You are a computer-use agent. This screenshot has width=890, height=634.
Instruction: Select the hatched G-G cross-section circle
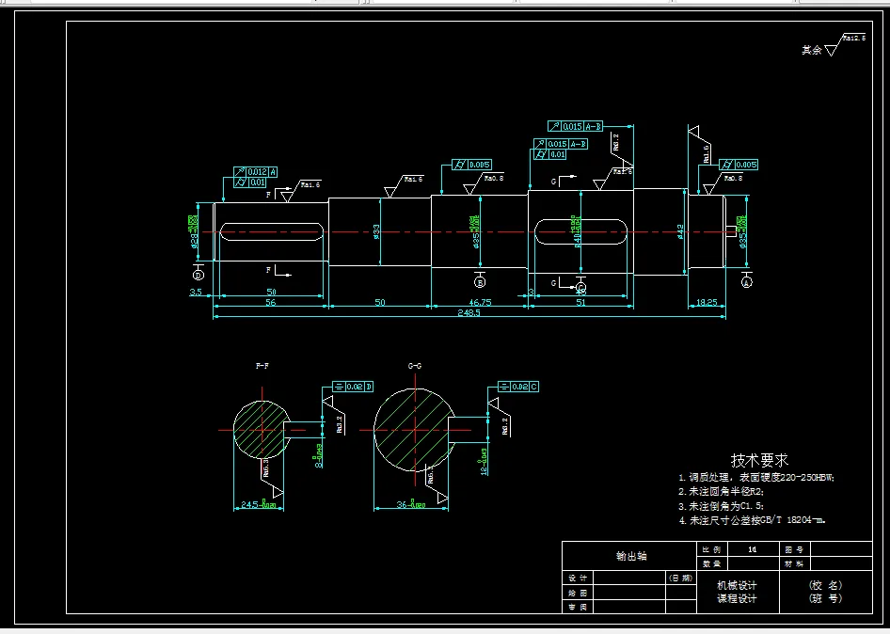pyautogui.click(x=415, y=430)
